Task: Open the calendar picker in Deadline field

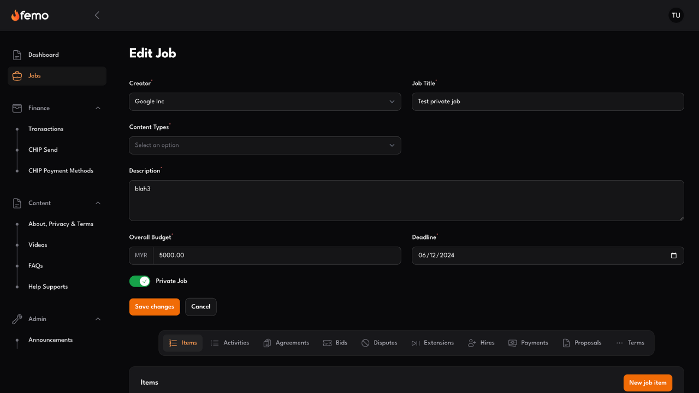Action: tap(674, 255)
